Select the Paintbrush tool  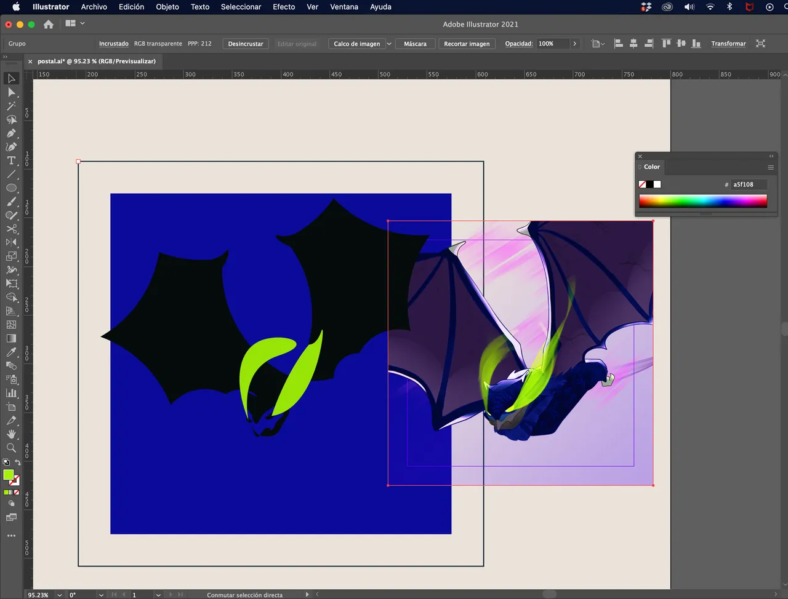pos(11,201)
